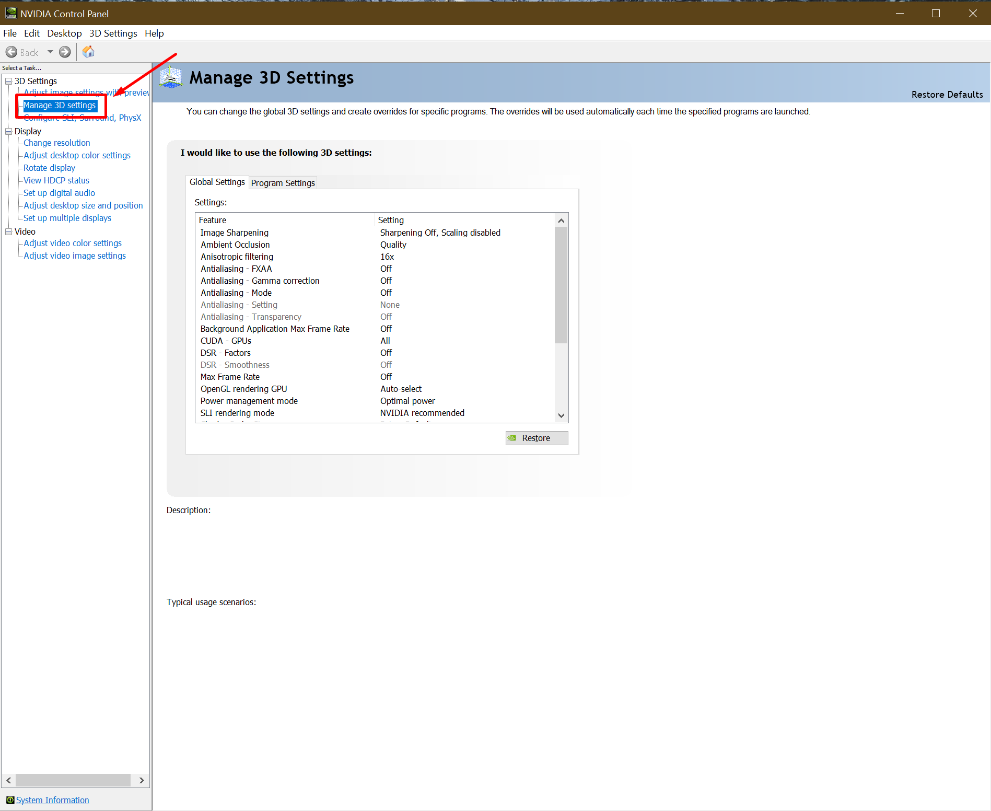Viewport: 991px width, 811px height.
Task: Click the task pane right scroll arrow
Action: pyautogui.click(x=142, y=780)
